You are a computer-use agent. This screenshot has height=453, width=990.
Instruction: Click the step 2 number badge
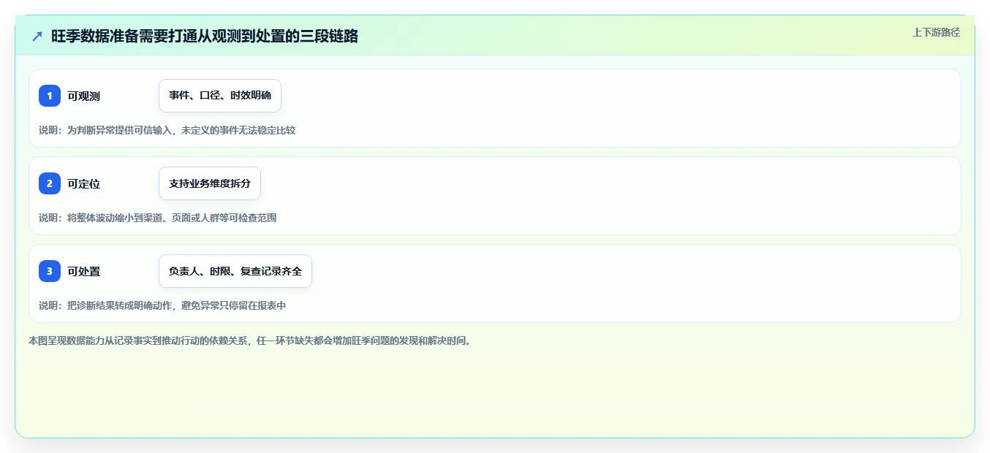(x=50, y=183)
